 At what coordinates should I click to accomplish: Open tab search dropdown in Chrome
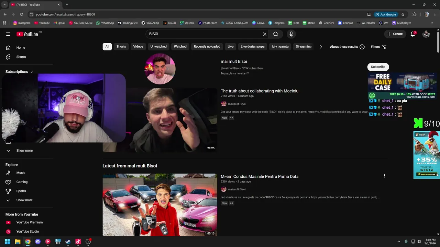[x=4, y=5]
